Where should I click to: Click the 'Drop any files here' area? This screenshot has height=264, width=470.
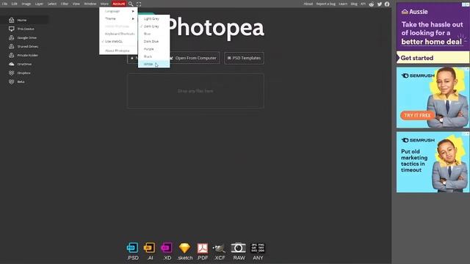[x=195, y=91]
